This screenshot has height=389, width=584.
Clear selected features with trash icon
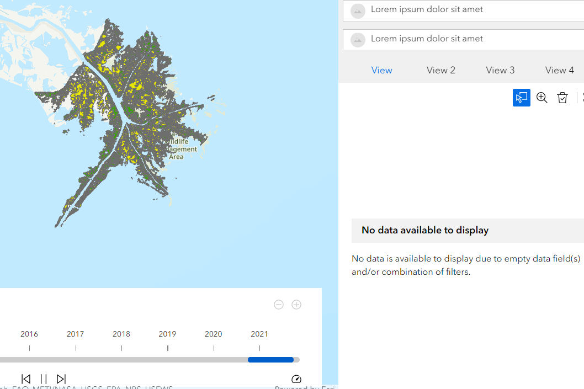pos(562,97)
